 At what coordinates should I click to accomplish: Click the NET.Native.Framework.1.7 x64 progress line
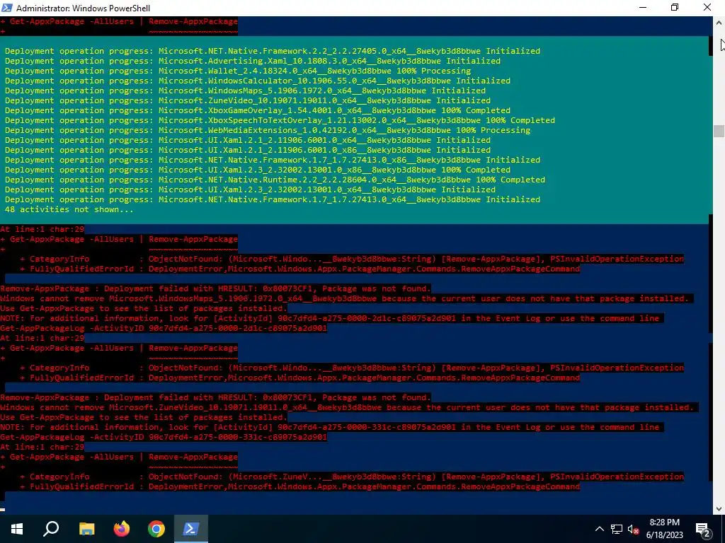[x=273, y=199]
